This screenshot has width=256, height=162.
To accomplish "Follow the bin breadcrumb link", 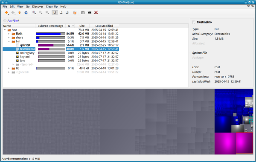I will [x=16, y=21].
